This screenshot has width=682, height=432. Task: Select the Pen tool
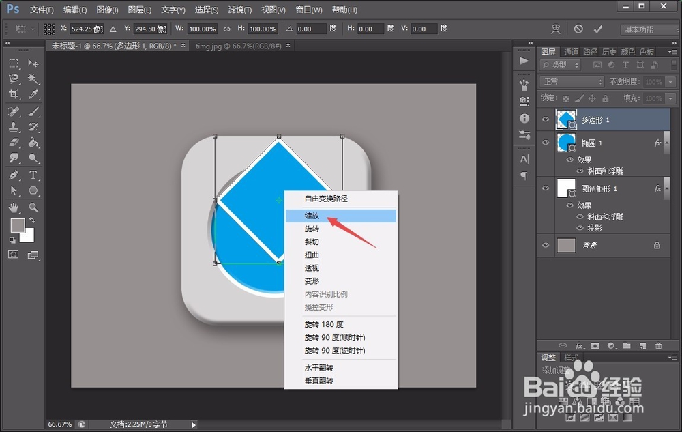14,175
